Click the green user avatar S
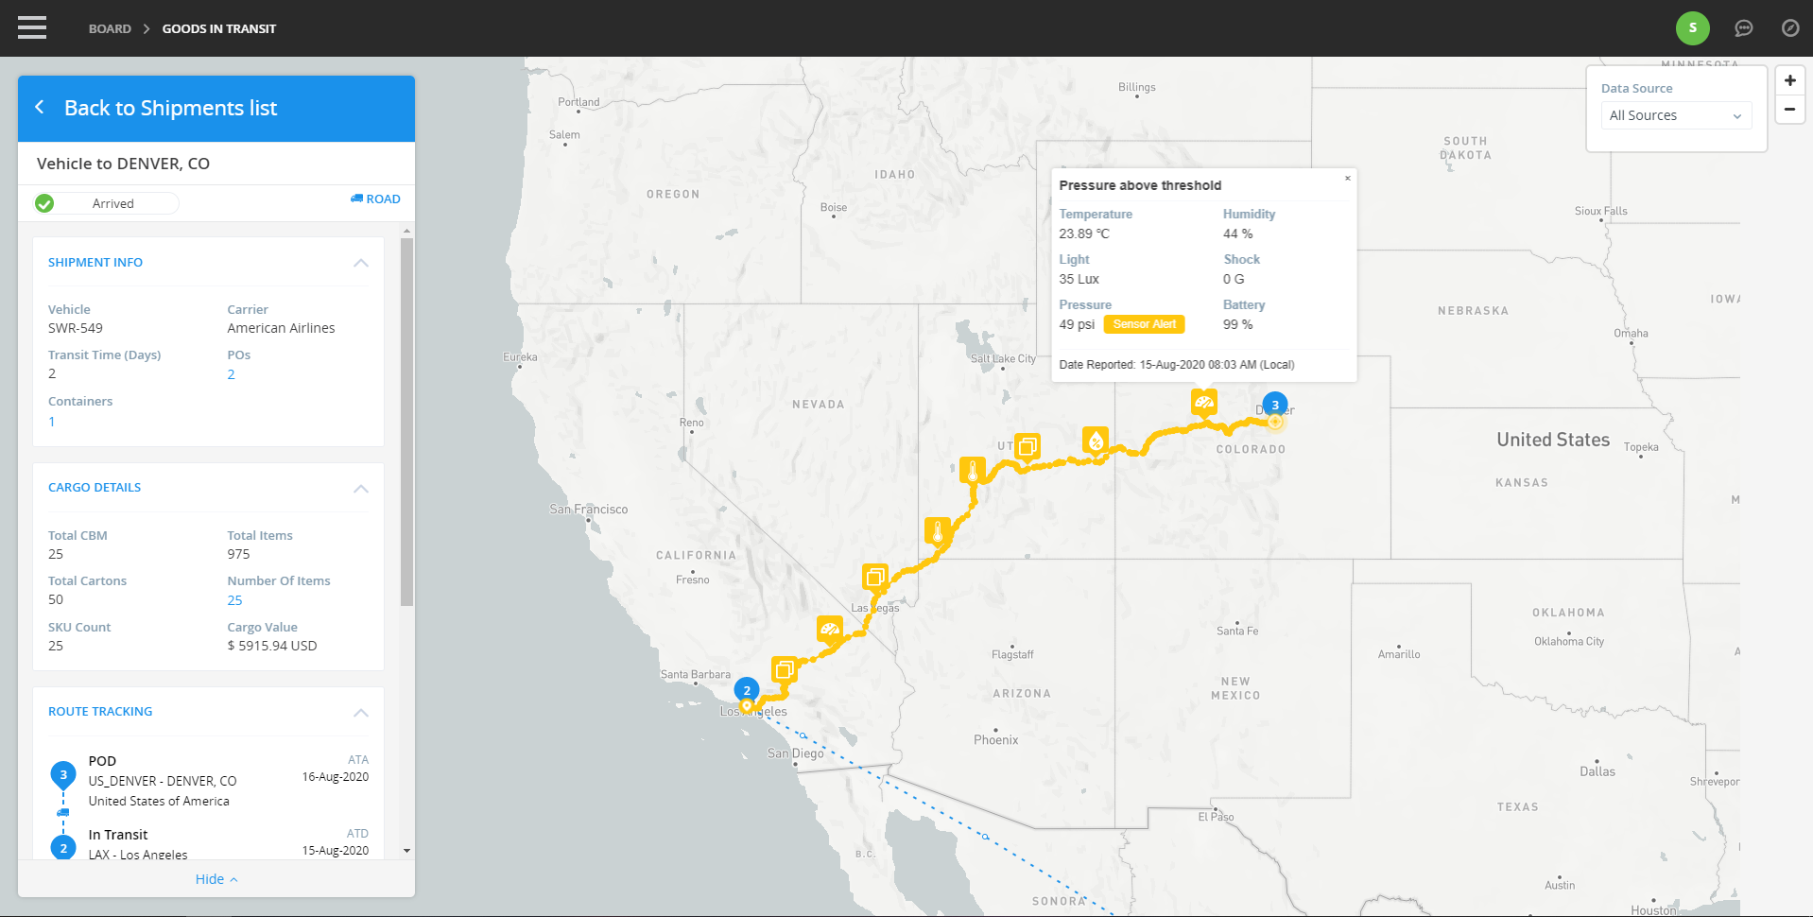Screen dimensions: 1813x917 [x=1692, y=28]
